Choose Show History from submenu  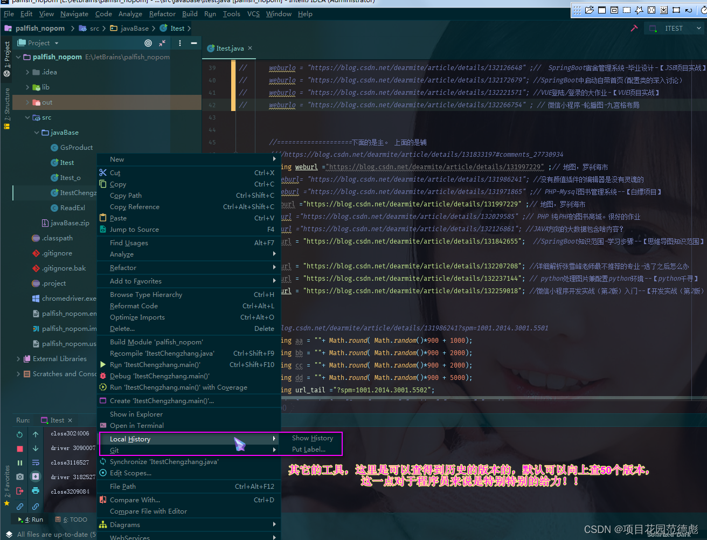[313, 438]
